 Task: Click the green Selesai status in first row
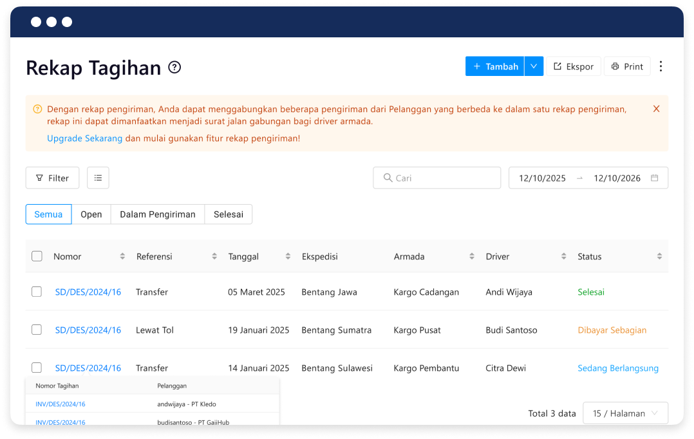pyautogui.click(x=591, y=292)
